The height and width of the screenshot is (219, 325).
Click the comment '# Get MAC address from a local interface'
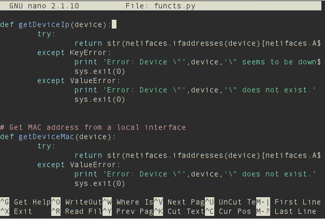point(93,127)
